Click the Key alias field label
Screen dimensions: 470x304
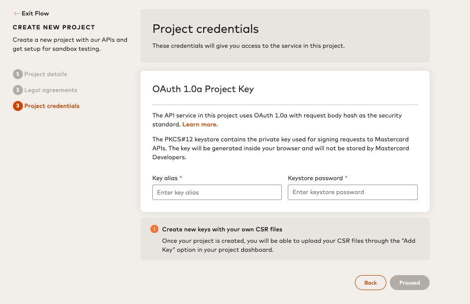tap(165, 178)
